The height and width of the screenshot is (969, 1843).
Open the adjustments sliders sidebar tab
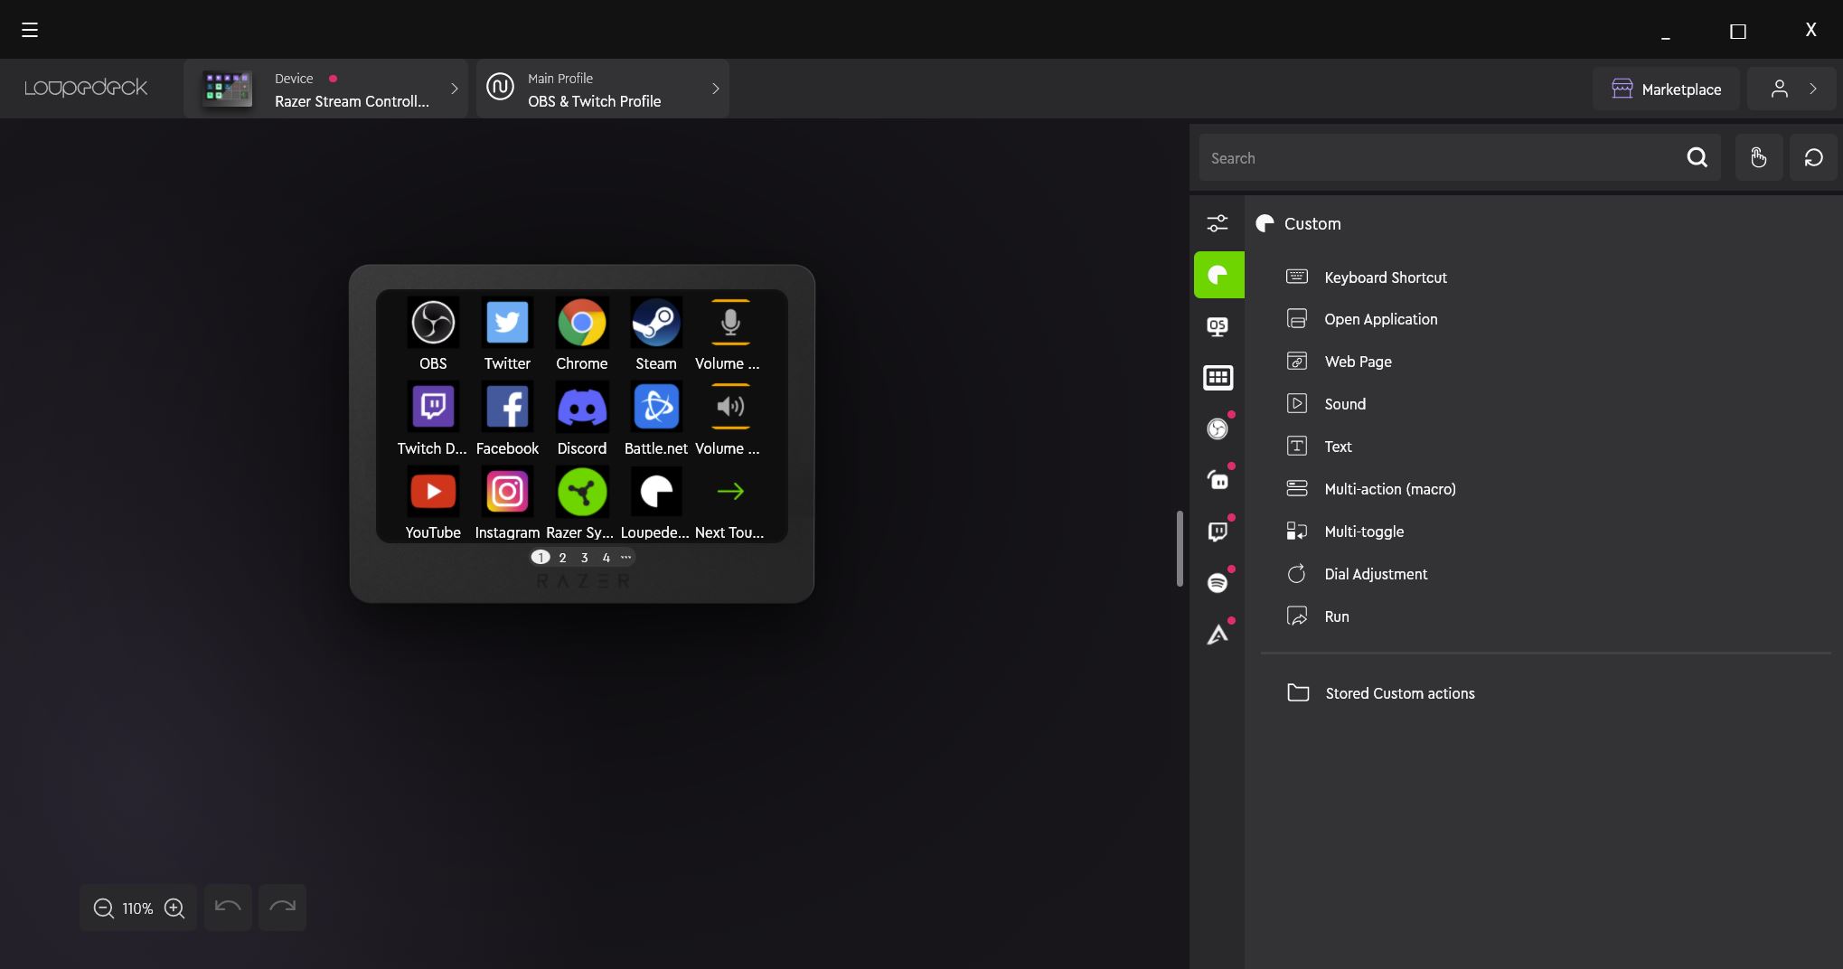click(x=1218, y=223)
